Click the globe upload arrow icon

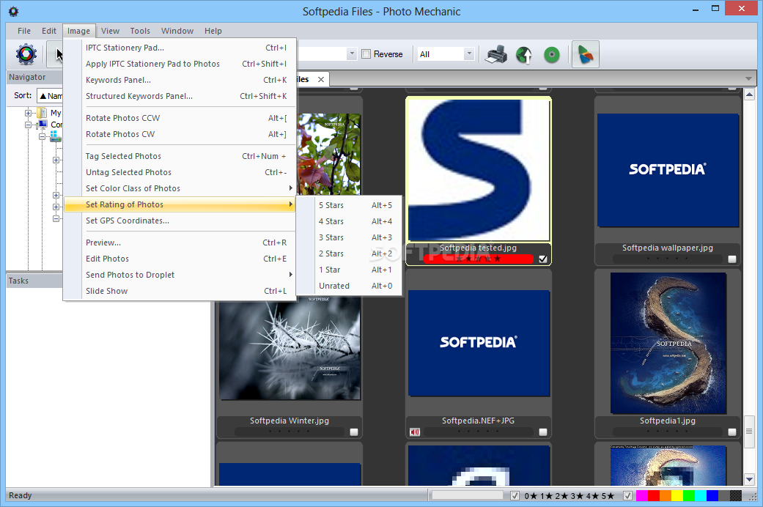tap(523, 54)
